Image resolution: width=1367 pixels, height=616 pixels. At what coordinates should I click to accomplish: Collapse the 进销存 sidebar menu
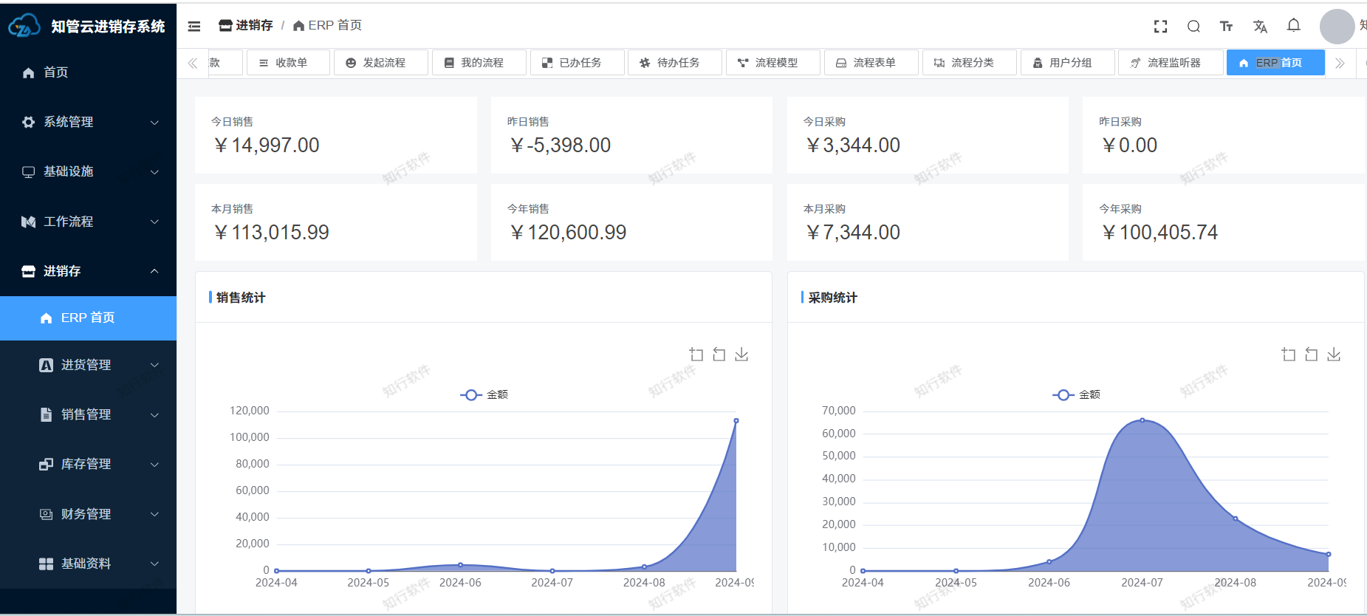pos(89,271)
